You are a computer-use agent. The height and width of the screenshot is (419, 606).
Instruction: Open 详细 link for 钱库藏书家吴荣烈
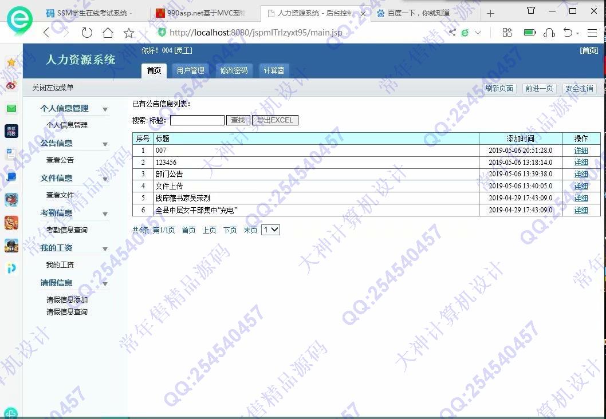tap(581, 198)
